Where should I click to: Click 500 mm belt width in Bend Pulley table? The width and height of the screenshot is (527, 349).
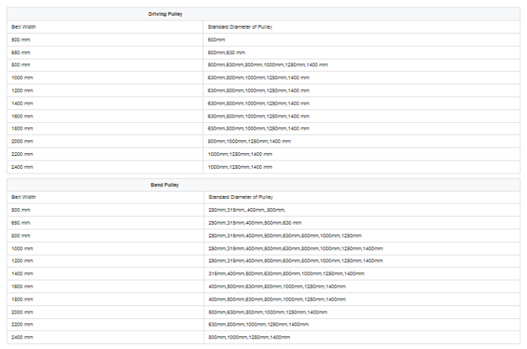(x=21, y=210)
